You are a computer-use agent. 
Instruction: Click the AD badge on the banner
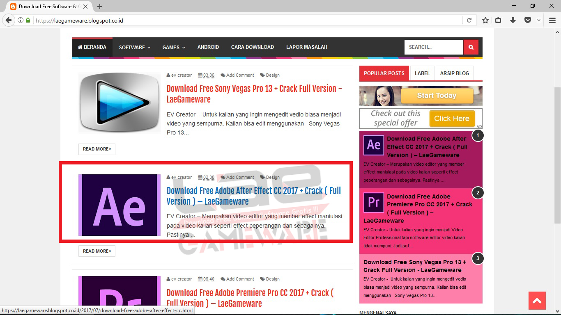point(479,127)
